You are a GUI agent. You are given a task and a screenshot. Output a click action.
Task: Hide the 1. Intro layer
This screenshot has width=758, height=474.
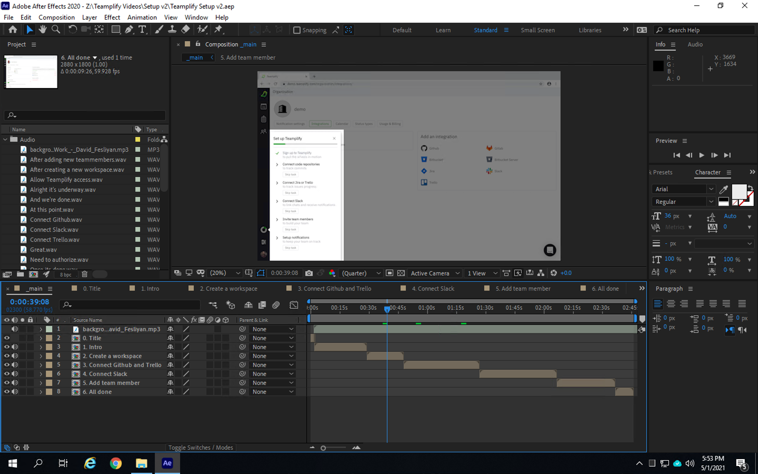click(x=6, y=347)
